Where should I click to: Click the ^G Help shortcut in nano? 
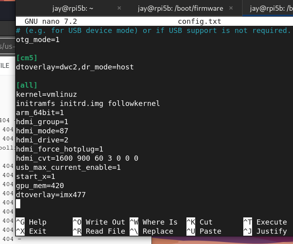[31, 222]
